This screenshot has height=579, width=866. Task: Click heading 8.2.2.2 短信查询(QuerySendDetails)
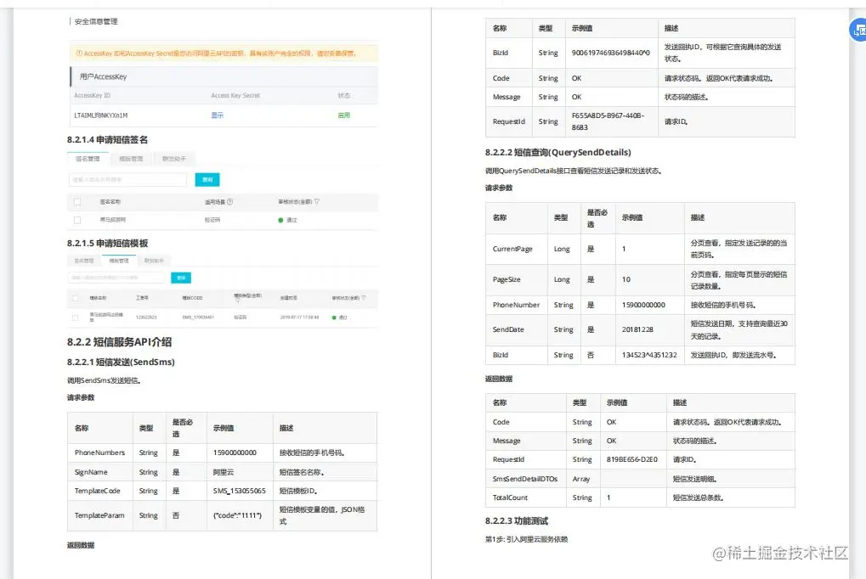point(558,152)
